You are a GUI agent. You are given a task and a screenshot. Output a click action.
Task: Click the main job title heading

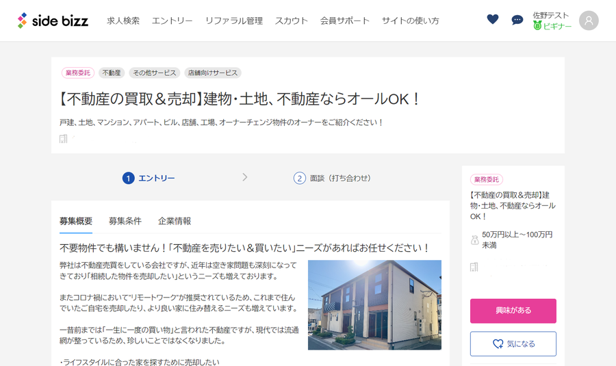(x=239, y=99)
